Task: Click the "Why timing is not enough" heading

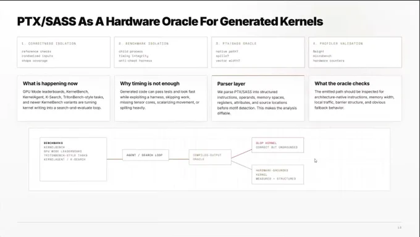Action: 149,83
